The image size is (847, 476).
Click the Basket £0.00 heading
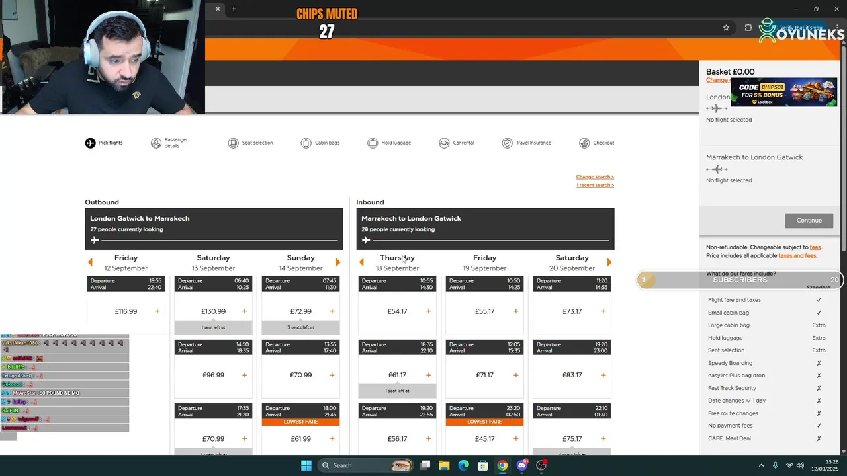coord(730,72)
